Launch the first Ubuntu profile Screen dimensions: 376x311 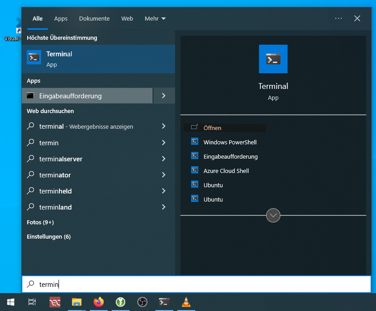point(213,185)
